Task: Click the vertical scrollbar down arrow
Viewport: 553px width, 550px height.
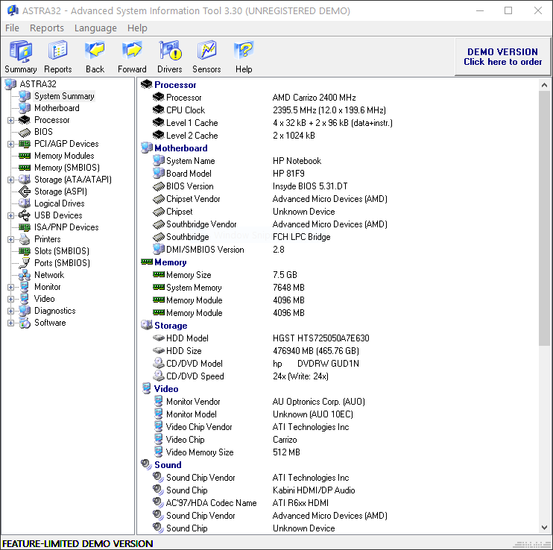Action: (544, 528)
